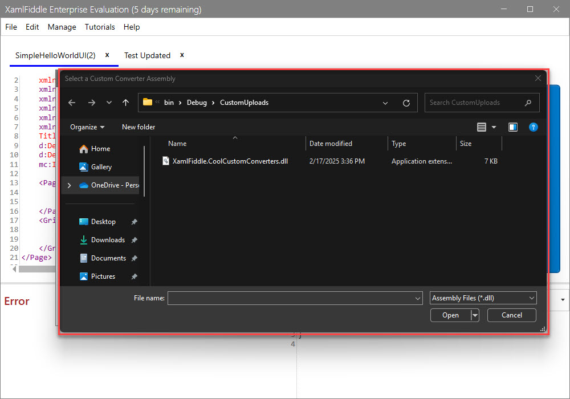The image size is (570, 399).
Task: Click CustomUploads in breadcrumb path
Action: coord(245,103)
